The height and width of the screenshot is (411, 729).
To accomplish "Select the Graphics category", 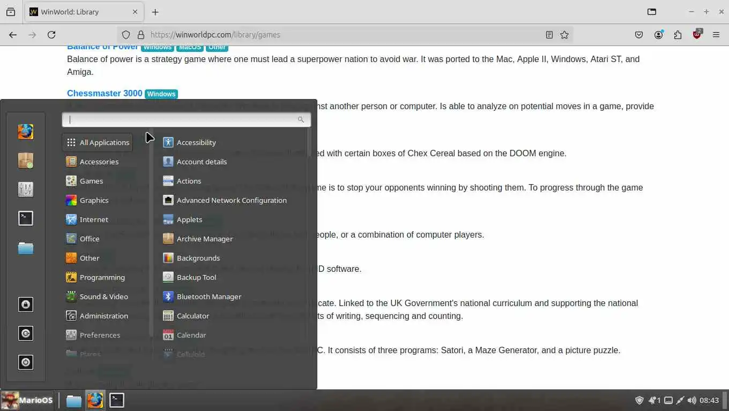I will tap(97, 200).
